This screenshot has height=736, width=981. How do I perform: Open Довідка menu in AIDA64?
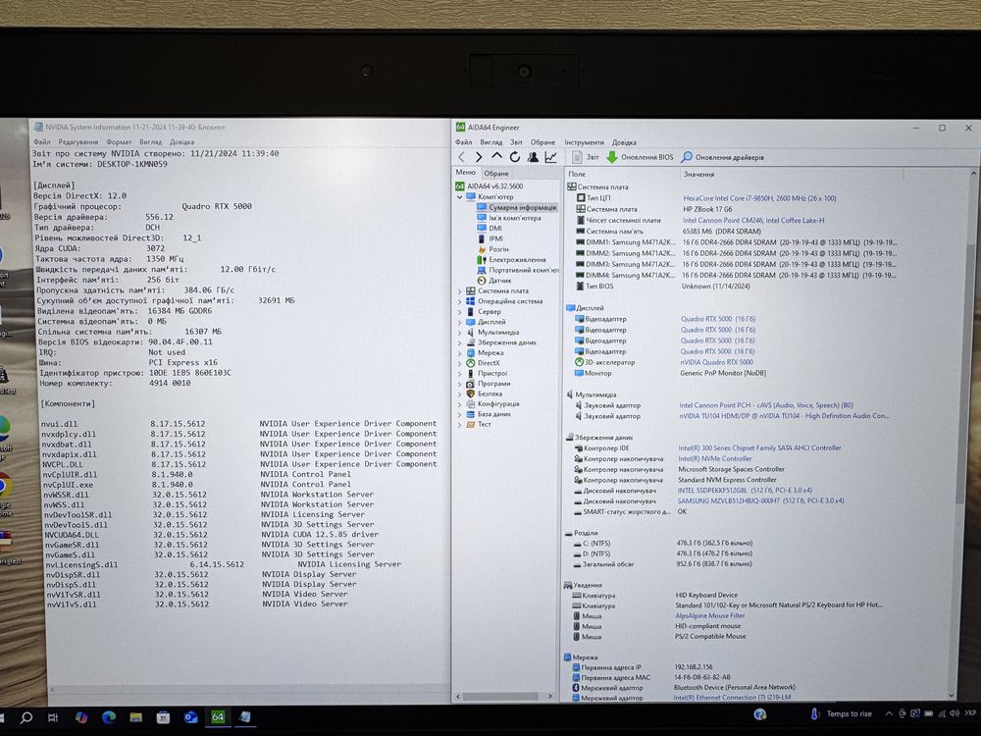624,142
